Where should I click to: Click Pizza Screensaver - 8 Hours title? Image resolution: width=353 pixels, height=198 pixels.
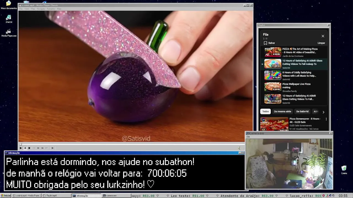pyautogui.click(x=305, y=120)
